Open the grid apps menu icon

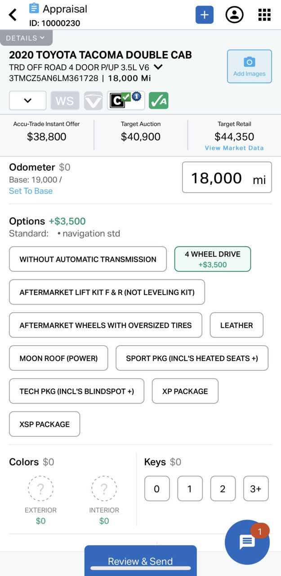[x=264, y=15]
